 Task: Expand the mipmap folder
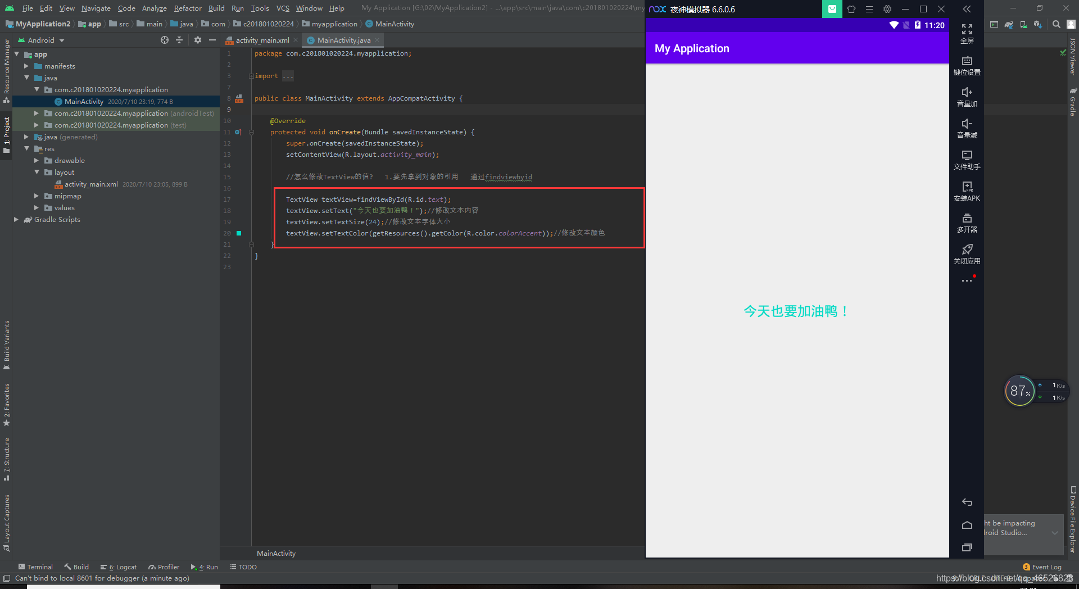[x=37, y=196]
